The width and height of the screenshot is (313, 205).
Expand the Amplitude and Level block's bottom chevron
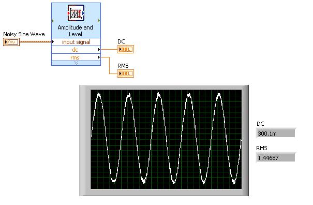(76, 63)
